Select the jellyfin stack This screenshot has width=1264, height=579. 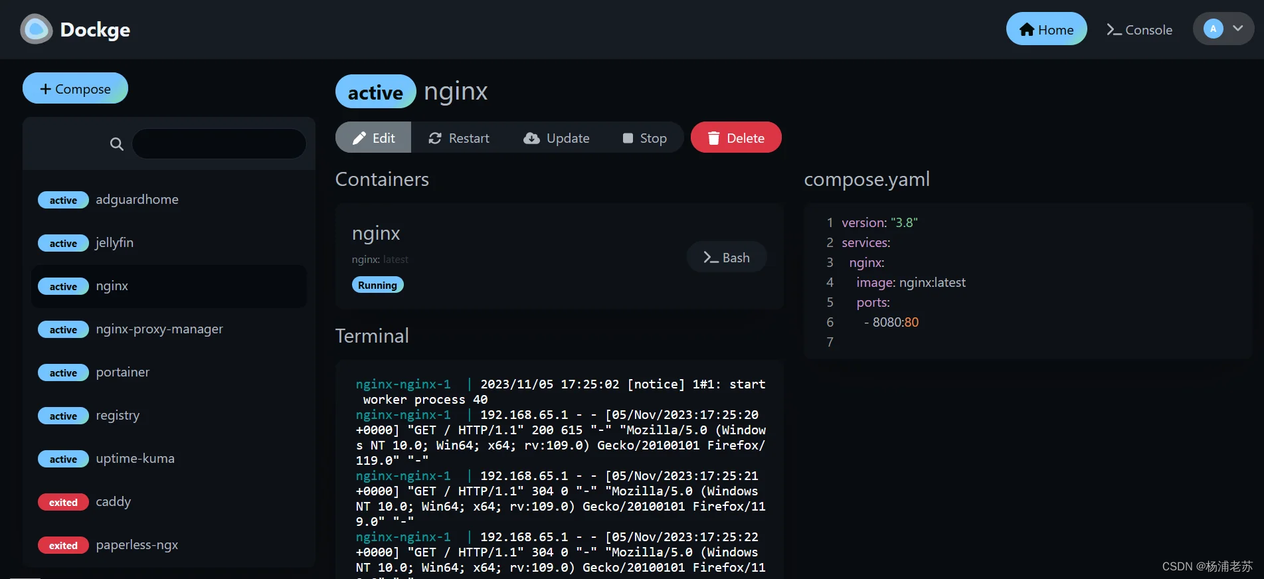pyautogui.click(x=169, y=243)
